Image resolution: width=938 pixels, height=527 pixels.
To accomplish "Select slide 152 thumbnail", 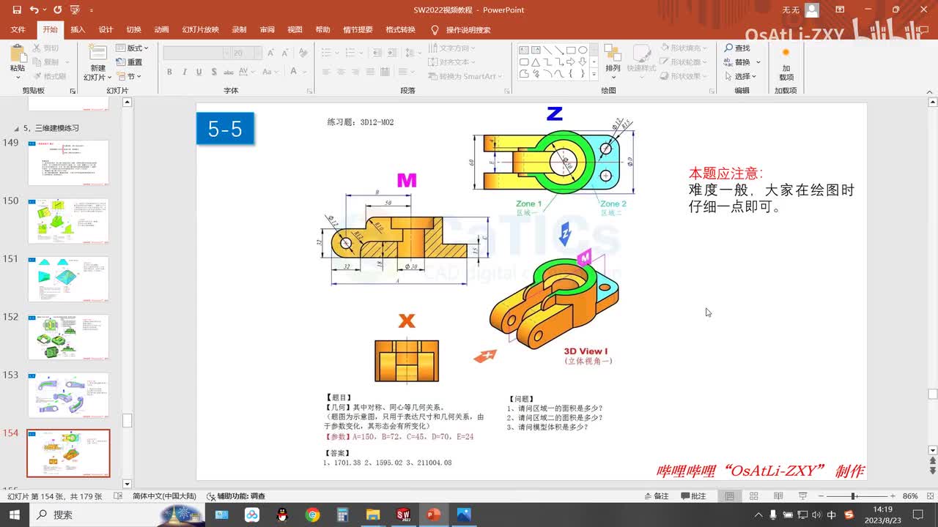I will 68,337.
